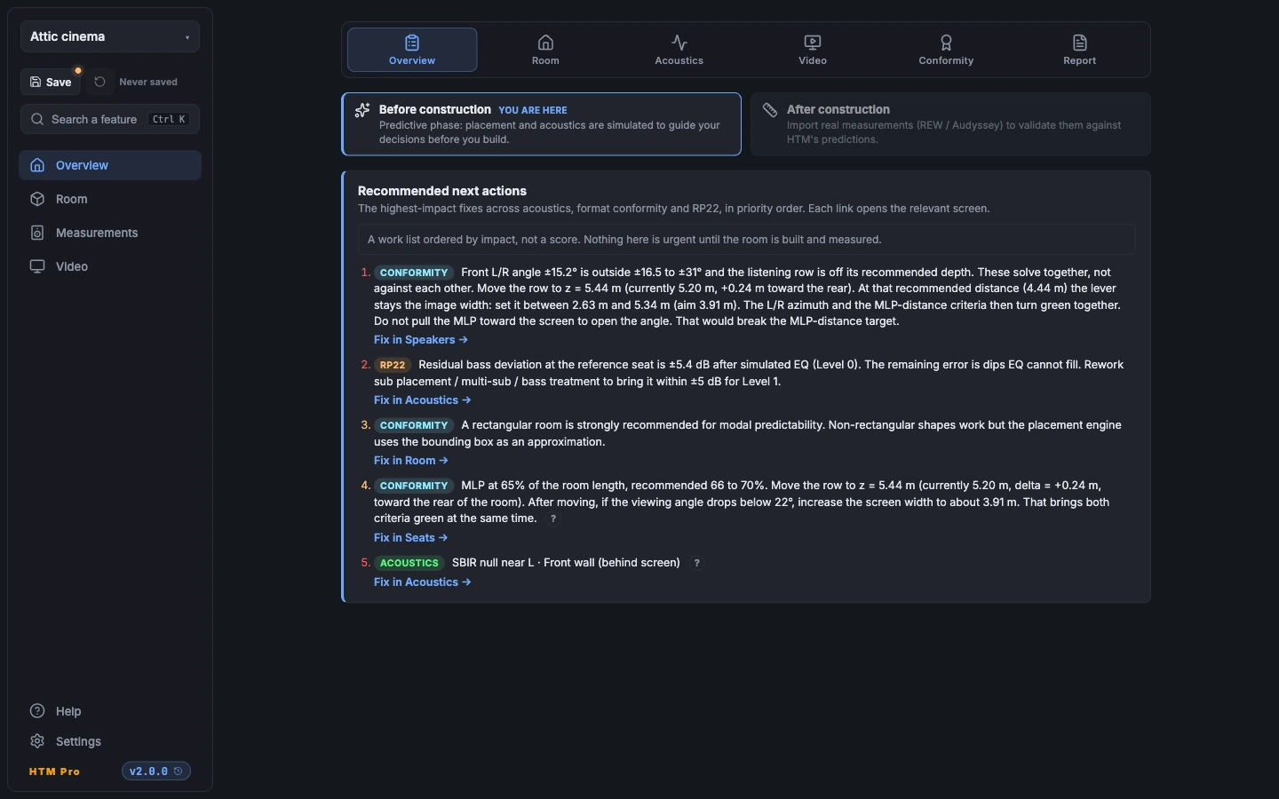Click help icon next to SBIR null item

point(697,563)
